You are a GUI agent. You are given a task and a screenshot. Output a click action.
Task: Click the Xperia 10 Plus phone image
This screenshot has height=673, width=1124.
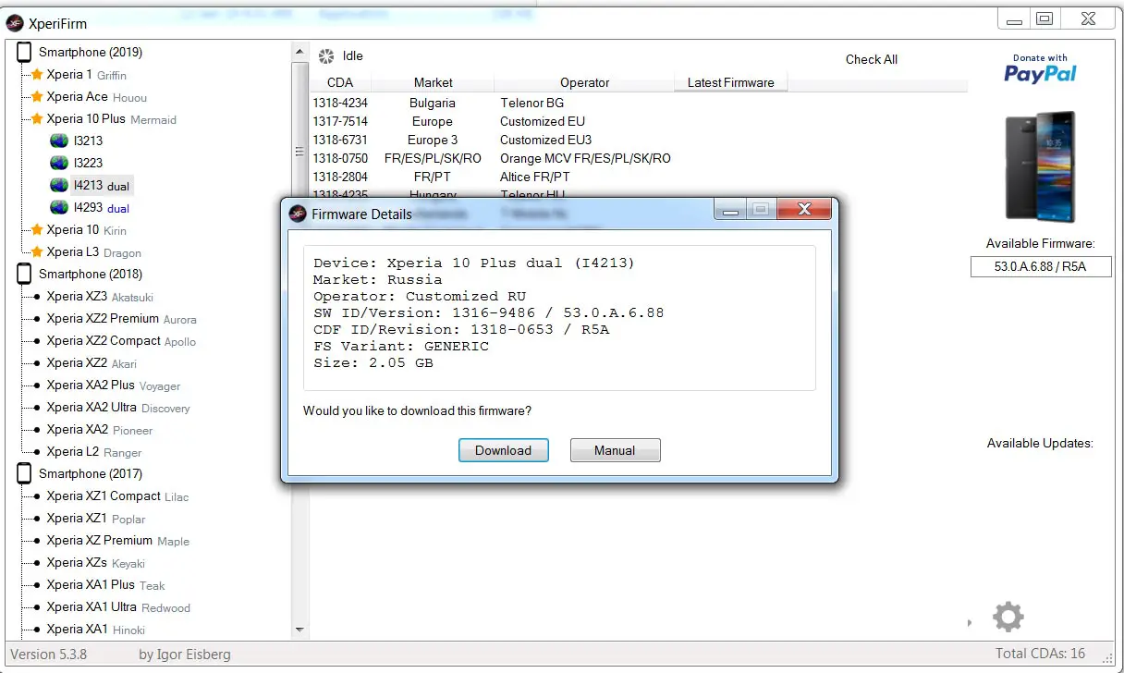tap(1041, 167)
